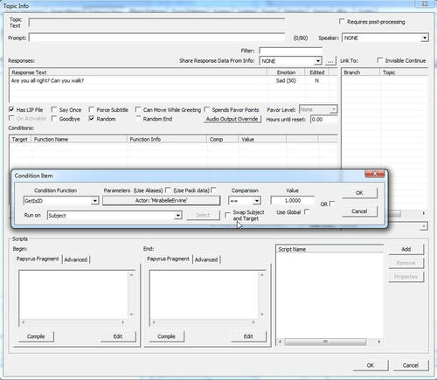Check the Use Global option
This screenshot has width=437, height=380.
pyautogui.click(x=307, y=211)
